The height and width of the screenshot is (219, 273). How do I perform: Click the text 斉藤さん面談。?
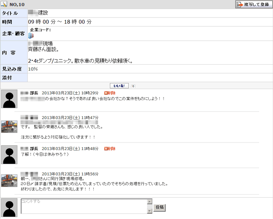[x=43, y=49]
